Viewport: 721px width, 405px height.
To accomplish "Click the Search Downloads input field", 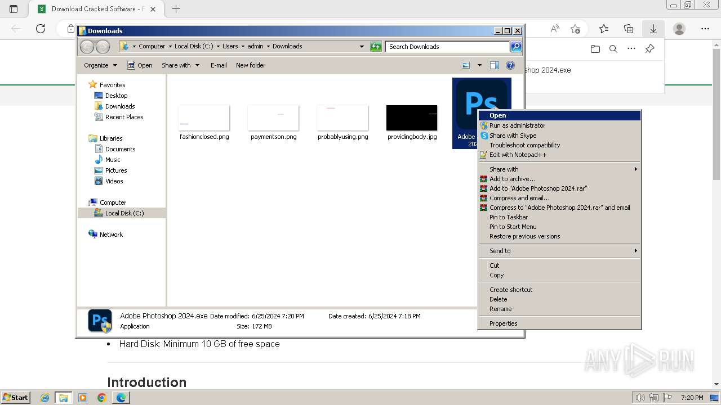I will (x=448, y=47).
